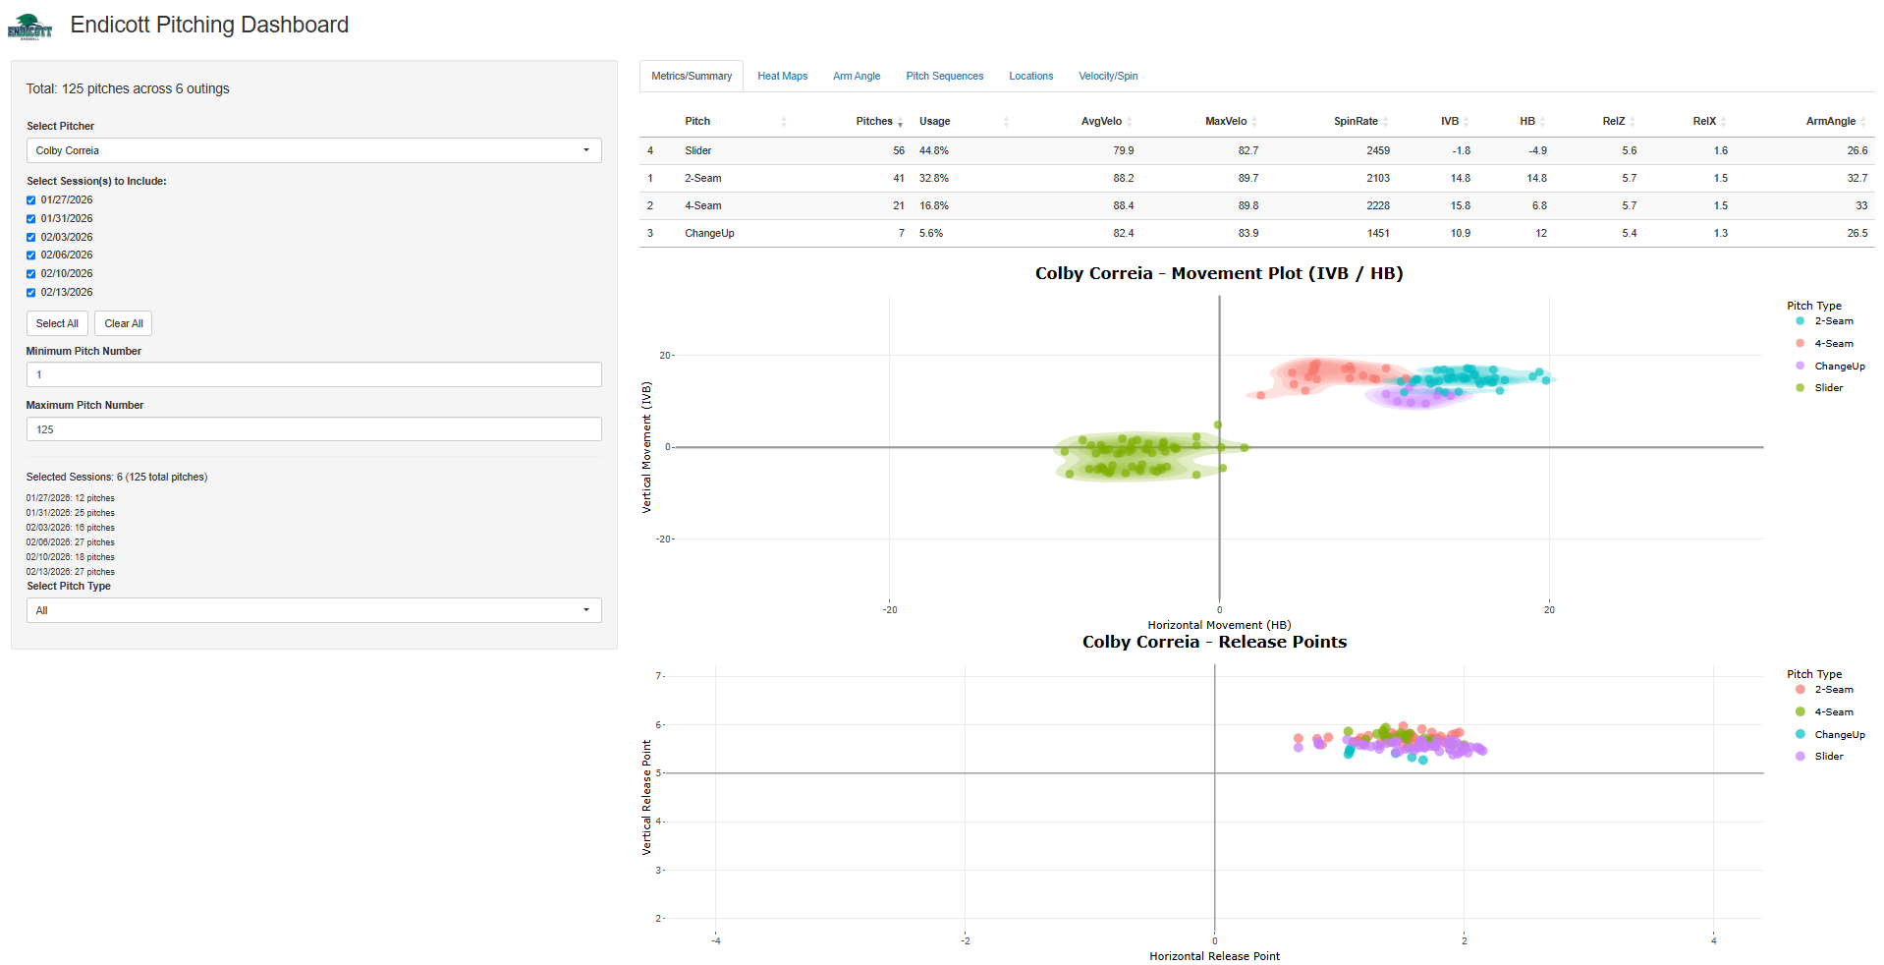The image size is (1884, 965).
Task: Select the Slider row pitch name
Action: [x=698, y=150]
